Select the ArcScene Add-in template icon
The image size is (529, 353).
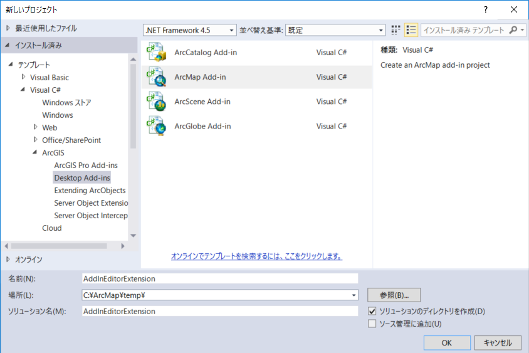click(x=156, y=101)
